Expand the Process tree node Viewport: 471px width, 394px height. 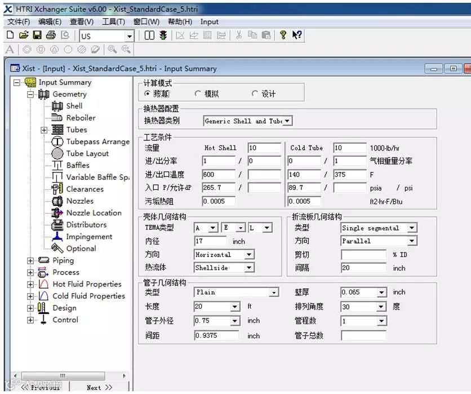30,273
